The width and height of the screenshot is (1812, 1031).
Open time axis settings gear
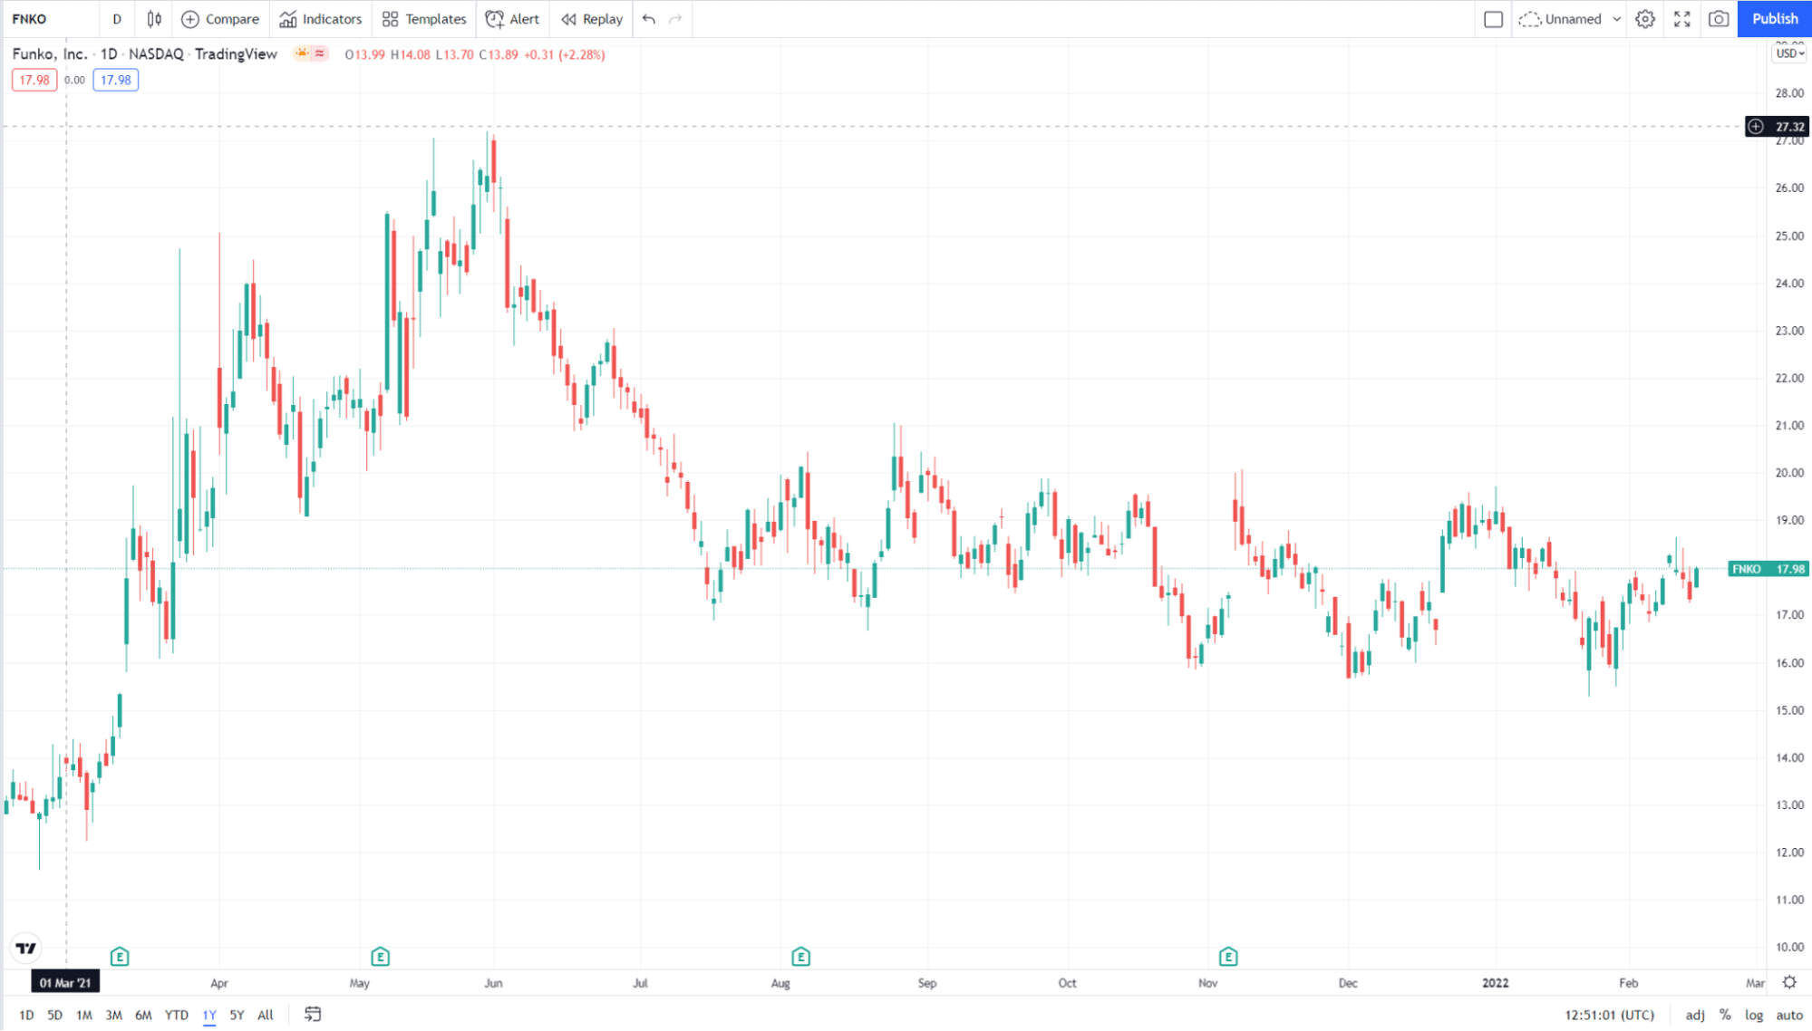1789,982
